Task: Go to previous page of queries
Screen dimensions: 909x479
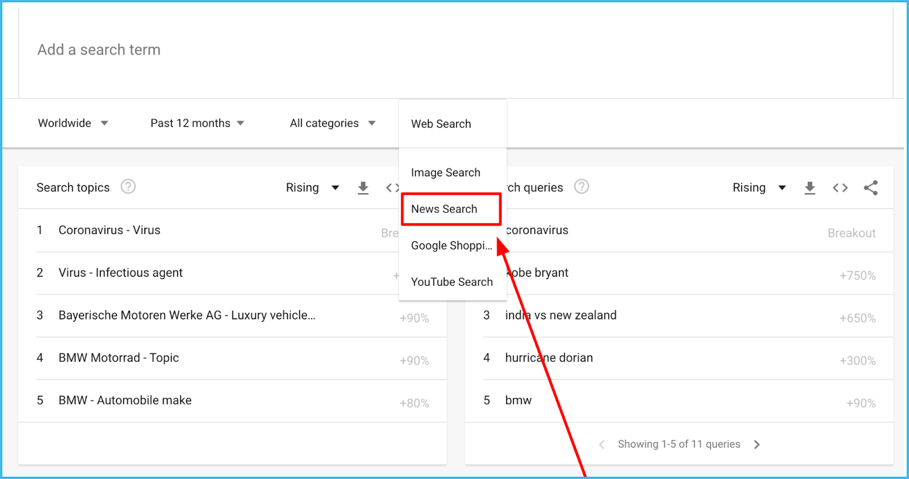Action: click(x=602, y=444)
